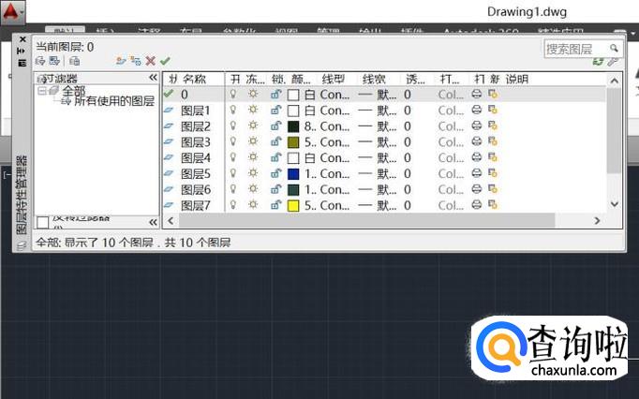639x399 pixels.
Task: Click transparency value 0 for 图层3
Action: tap(408, 142)
